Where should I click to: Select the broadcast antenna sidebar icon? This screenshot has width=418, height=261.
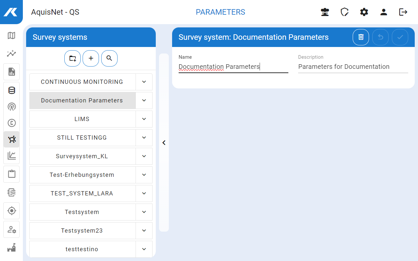[11, 107]
